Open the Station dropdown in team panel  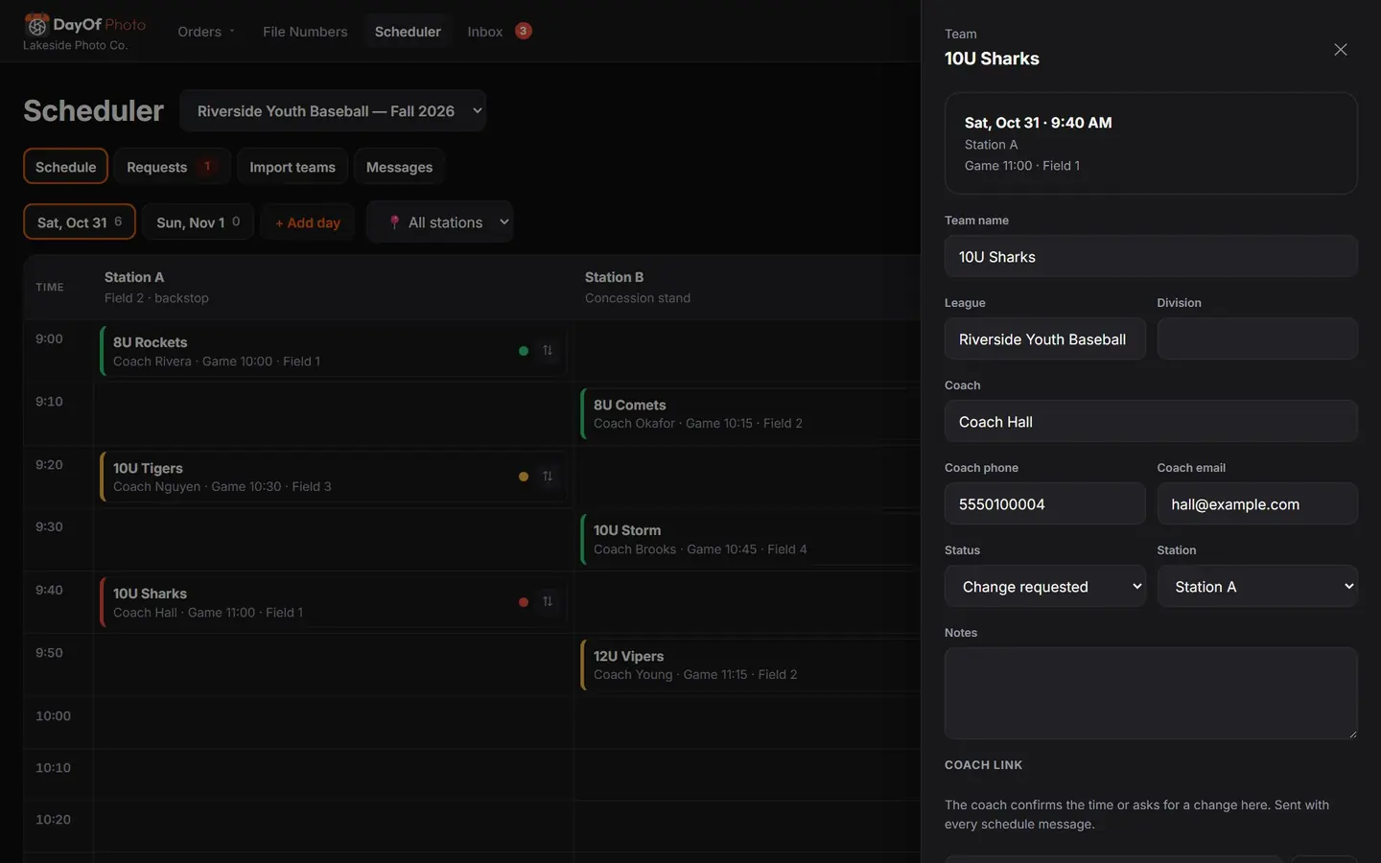click(1257, 586)
